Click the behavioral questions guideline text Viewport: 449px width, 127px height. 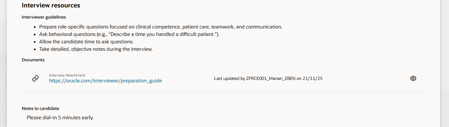click(x=129, y=34)
